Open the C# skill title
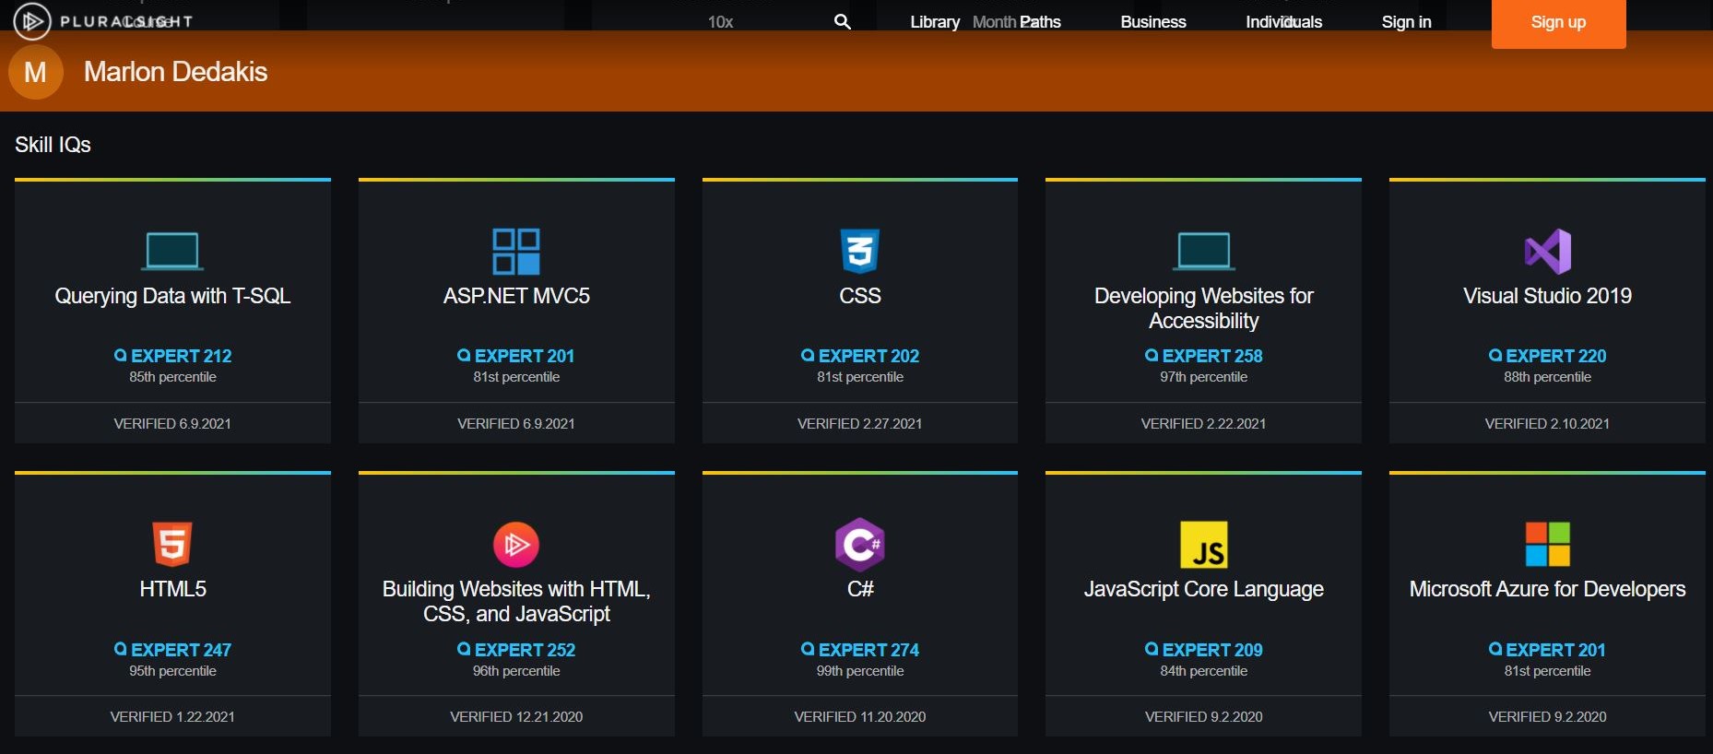Viewport: 1713px width, 754px height. (860, 589)
